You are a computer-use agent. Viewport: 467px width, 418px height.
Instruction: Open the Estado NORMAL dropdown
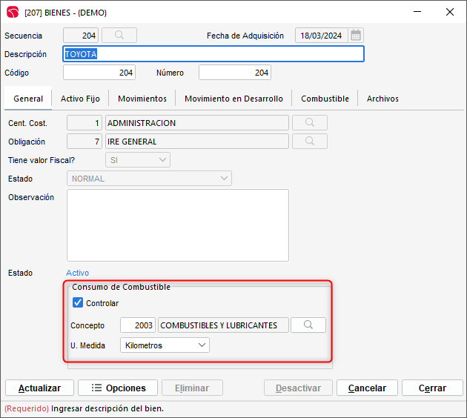pyautogui.click(x=224, y=179)
